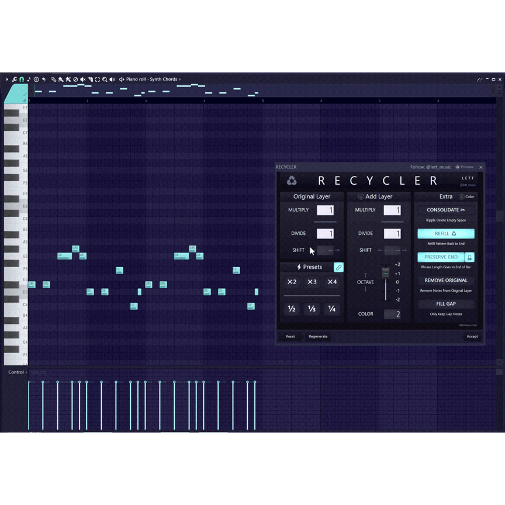Apply the ×2 preset
This screenshot has width=505, height=505.
292,282
